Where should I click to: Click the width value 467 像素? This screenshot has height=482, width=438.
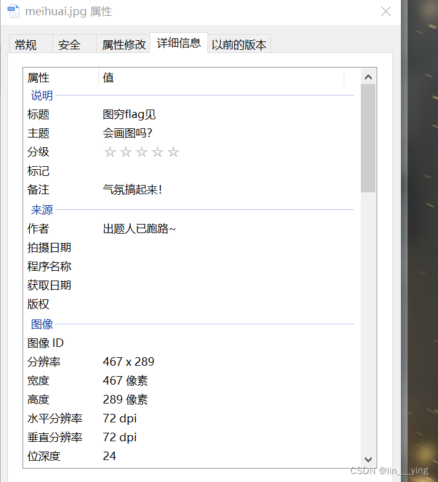click(x=125, y=381)
